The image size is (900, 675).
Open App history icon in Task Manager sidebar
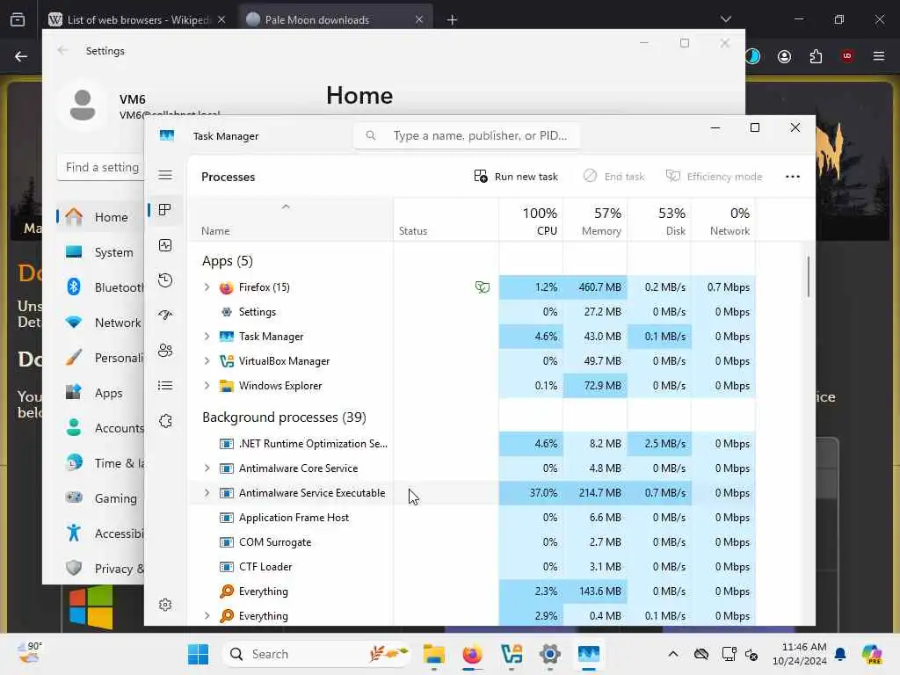pyautogui.click(x=165, y=280)
